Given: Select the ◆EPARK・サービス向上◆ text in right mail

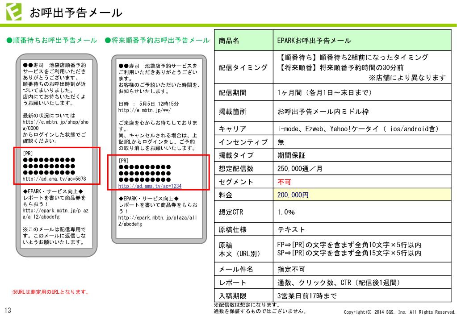Looking at the screenshot, I should pos(149,198).
